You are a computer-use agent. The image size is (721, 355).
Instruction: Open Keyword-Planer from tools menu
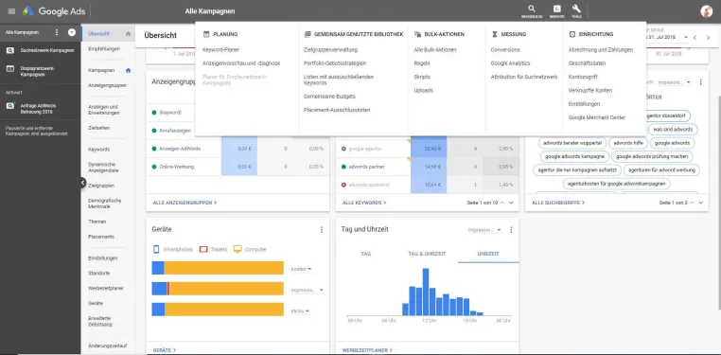pos(220,49)
